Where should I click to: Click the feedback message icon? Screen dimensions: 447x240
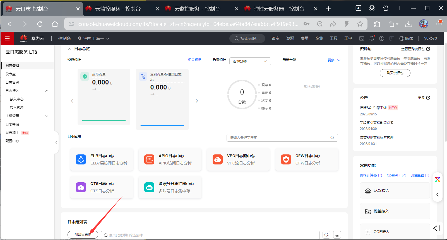(x=392, y=38)
